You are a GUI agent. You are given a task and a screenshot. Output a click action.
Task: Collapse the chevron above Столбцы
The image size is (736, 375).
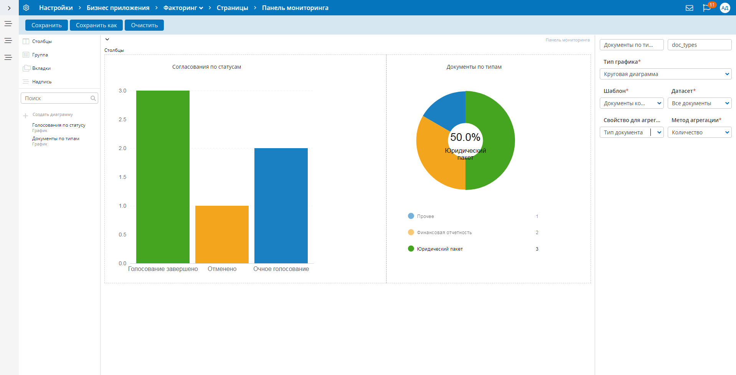(107, 39)
